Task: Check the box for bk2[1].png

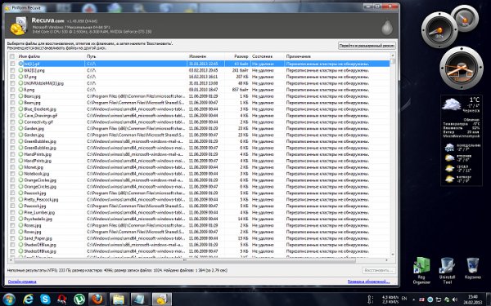Action: tap(12, 70)
